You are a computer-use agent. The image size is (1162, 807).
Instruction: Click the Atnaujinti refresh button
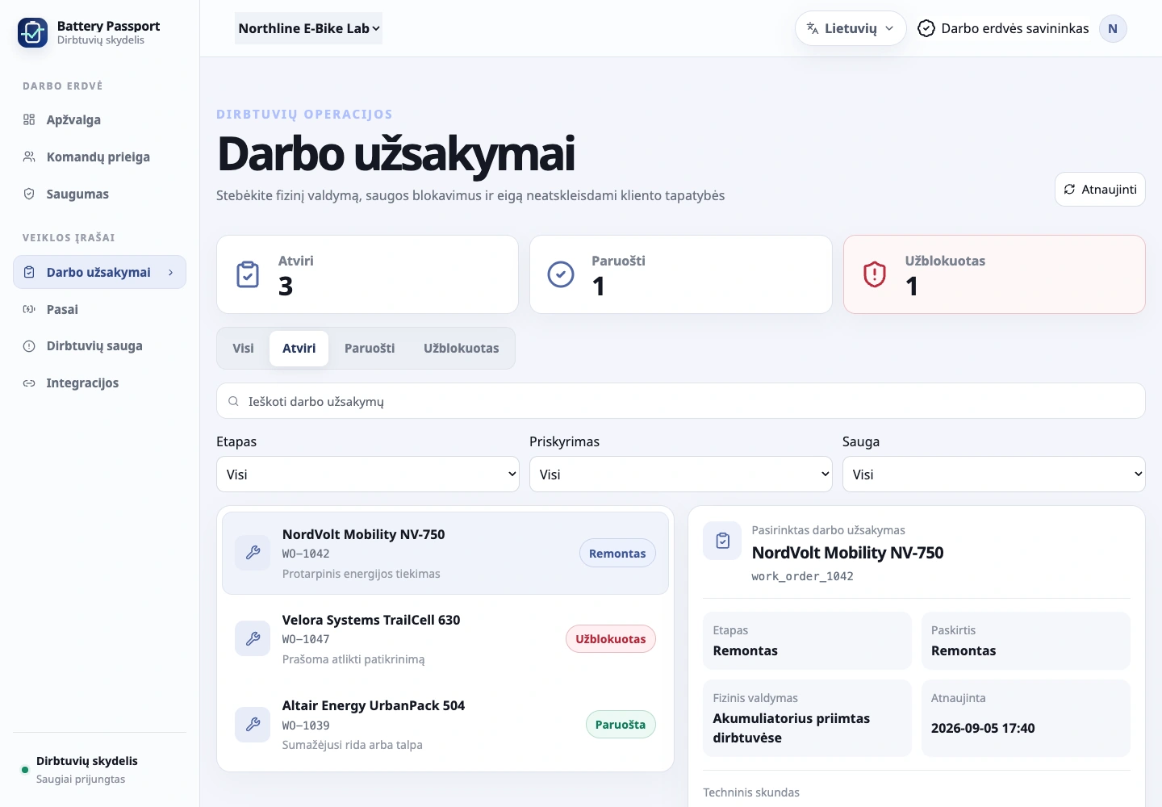point(1100,190)
